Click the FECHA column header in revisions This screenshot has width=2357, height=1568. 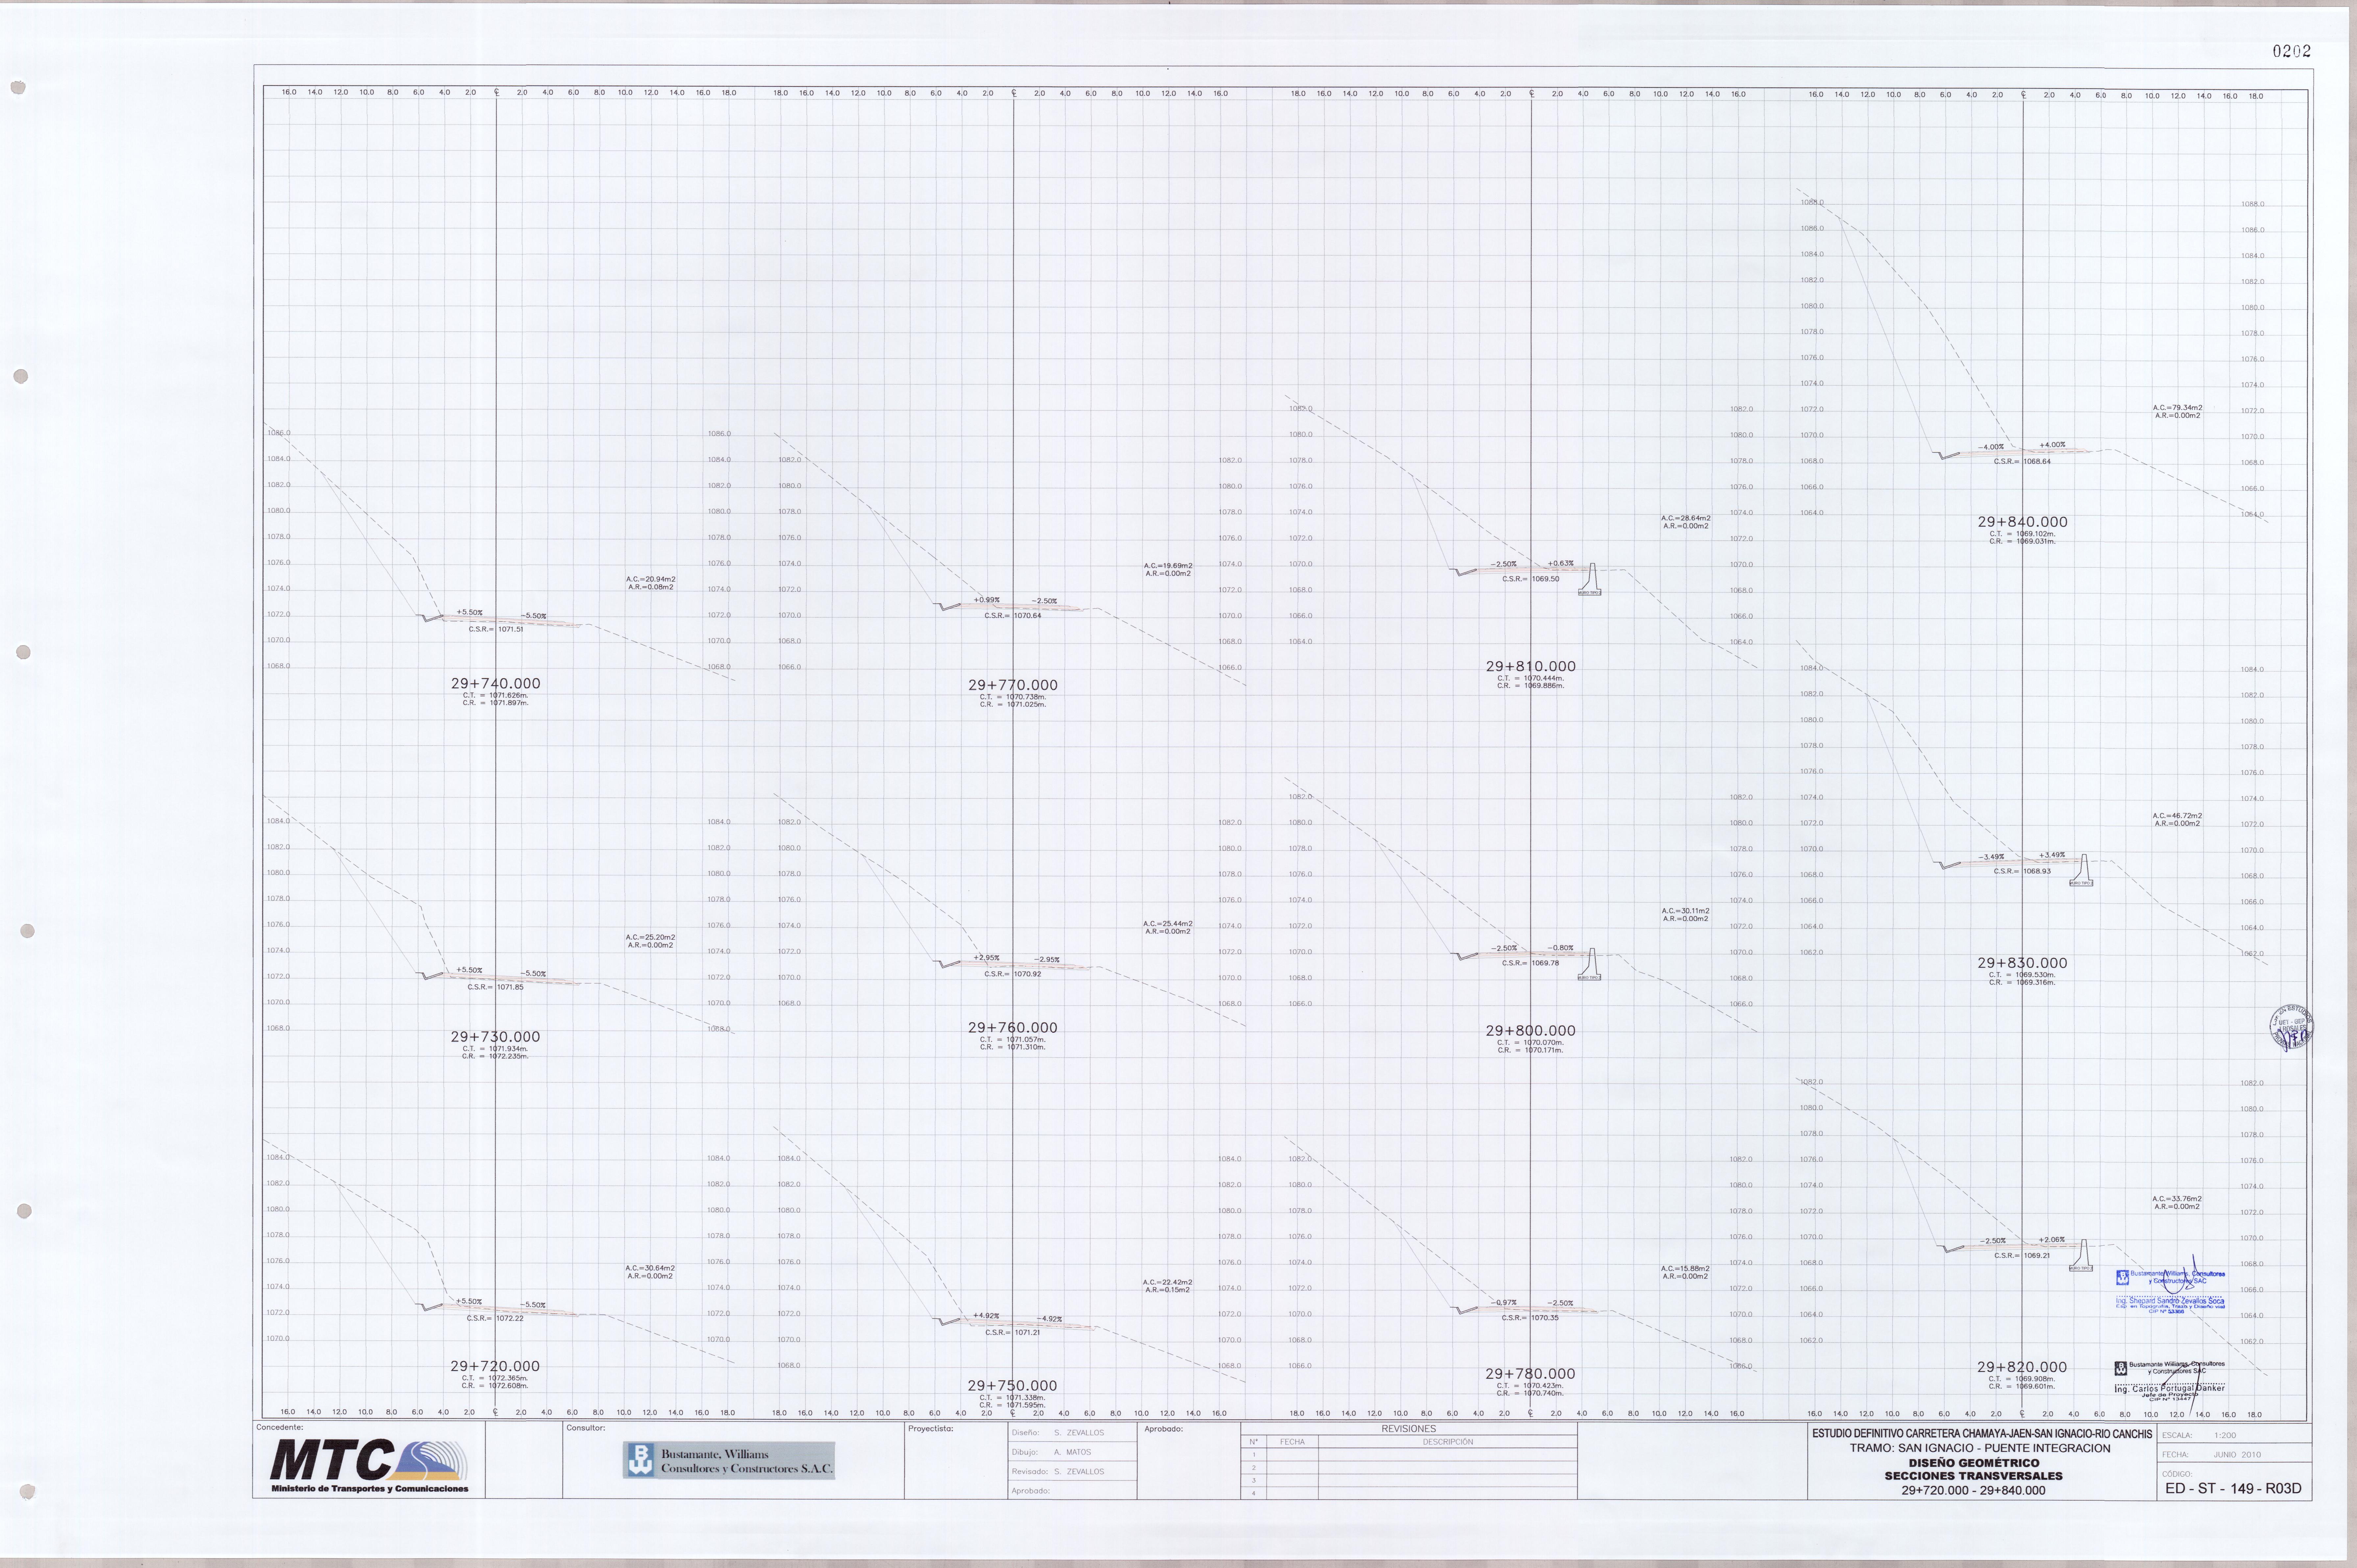1292,1442
